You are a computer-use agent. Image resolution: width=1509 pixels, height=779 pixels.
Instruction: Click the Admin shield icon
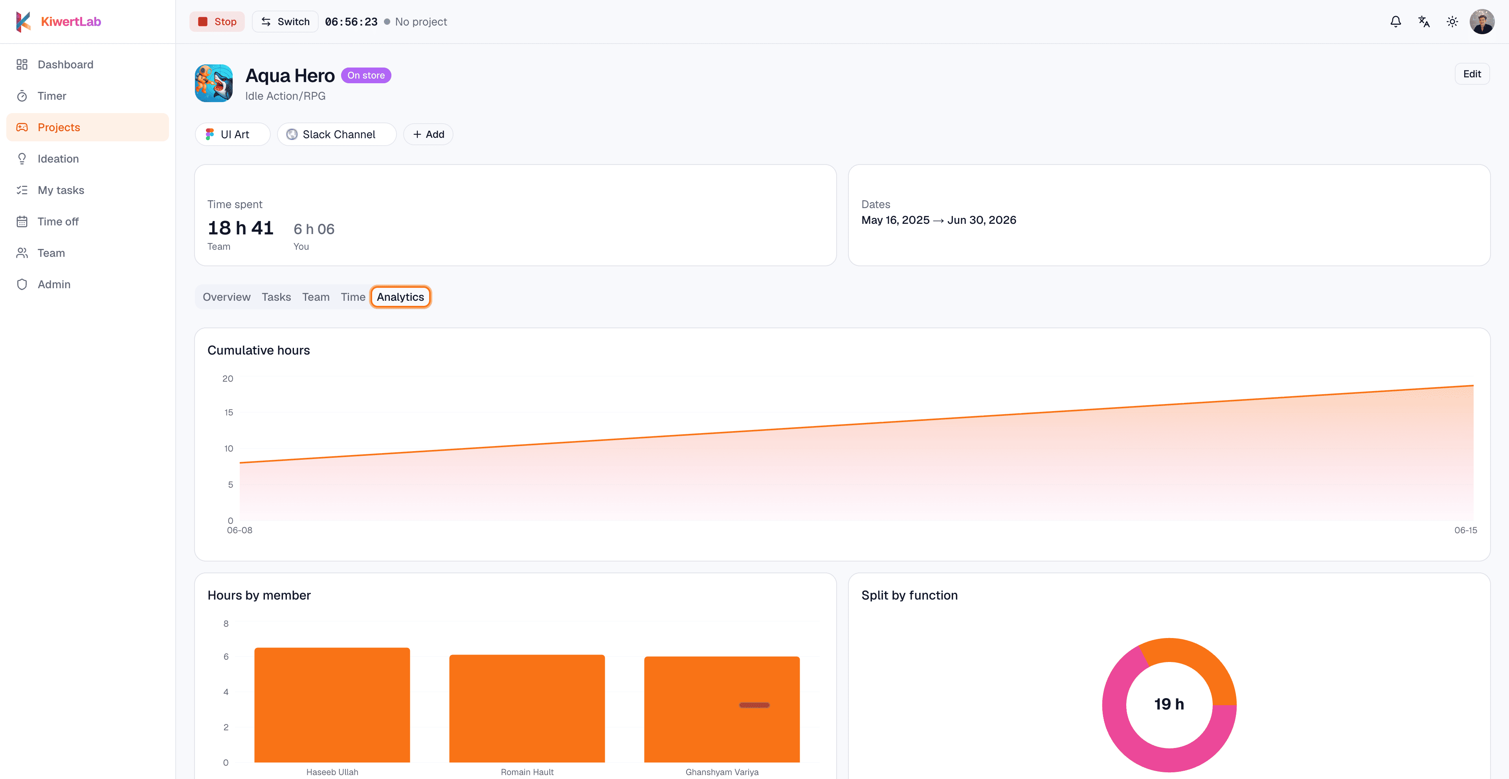[x=22, y=284]
